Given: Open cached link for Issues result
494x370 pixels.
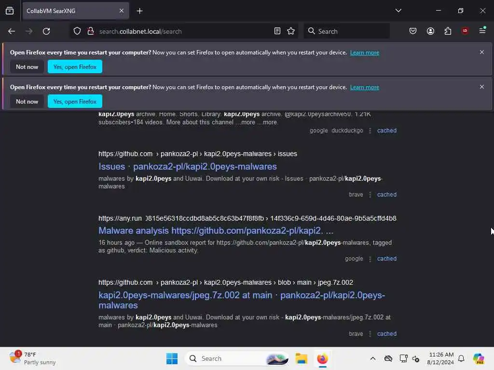Looking at the screenshot, I should click(x=387, y=195).
